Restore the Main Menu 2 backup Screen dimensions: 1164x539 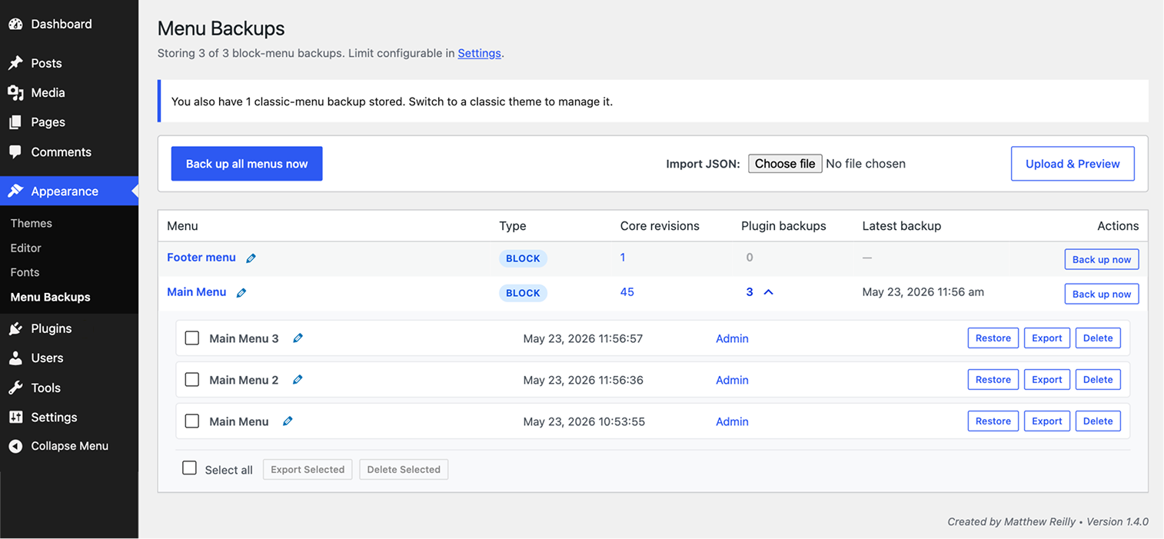[x=993, y=380]
